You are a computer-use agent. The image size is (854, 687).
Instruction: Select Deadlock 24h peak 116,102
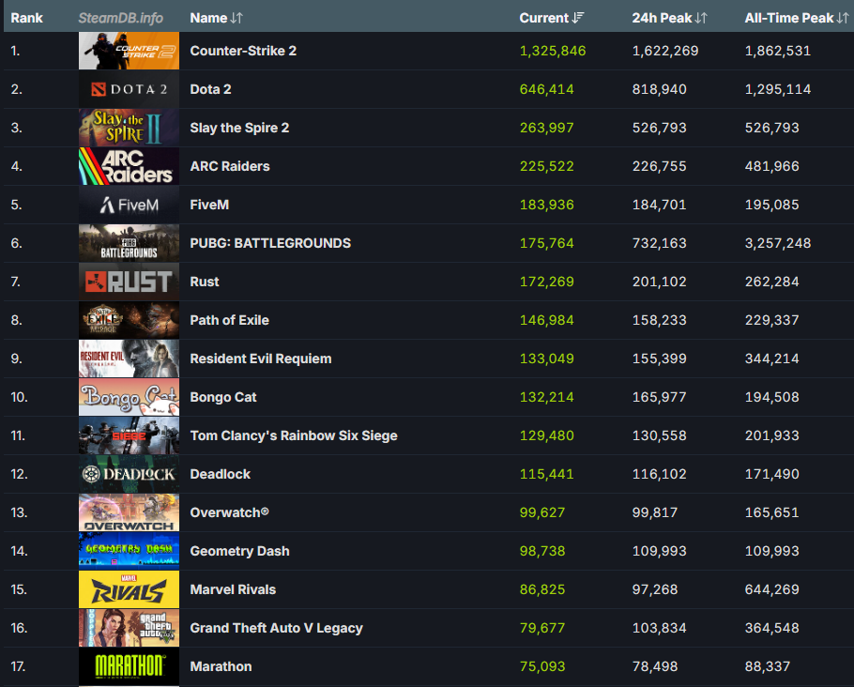[659, 474]
